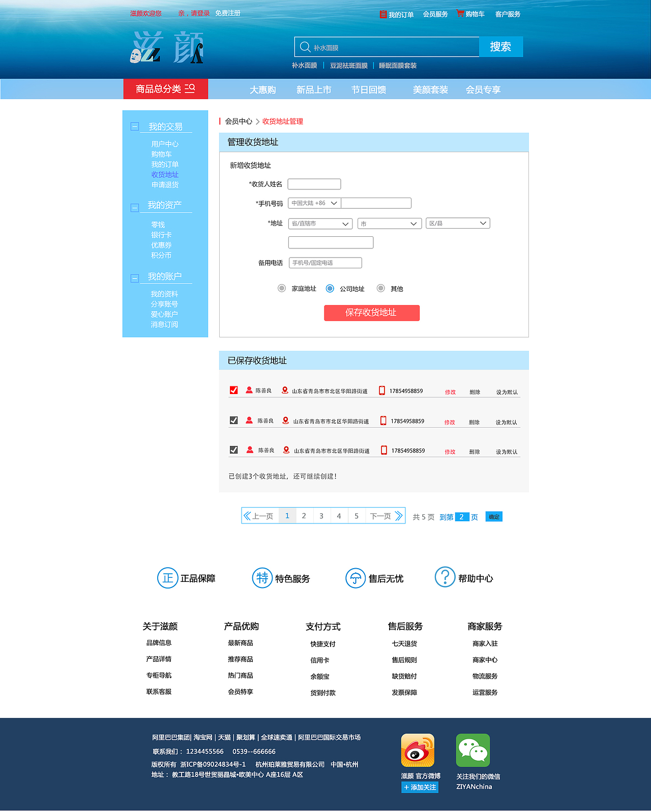
Task: Open 银行卡 in the sidebar
Action: [x=161, y=235]
